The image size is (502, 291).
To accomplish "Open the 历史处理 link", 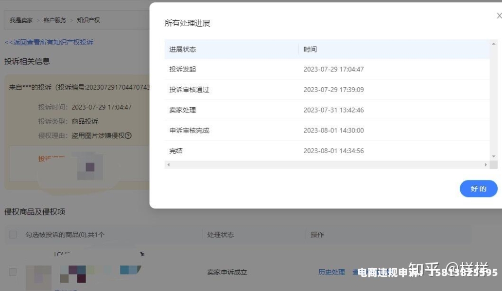I will (331, 272).
